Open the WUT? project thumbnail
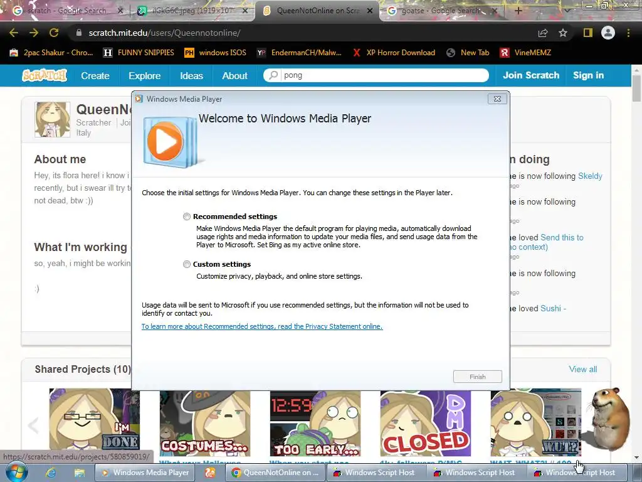This screenshot has height=482, width=642. click(535, 422)
